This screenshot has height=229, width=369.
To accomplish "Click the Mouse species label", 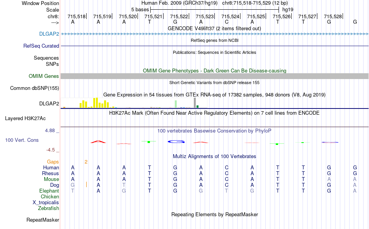I will click(51, 179).
